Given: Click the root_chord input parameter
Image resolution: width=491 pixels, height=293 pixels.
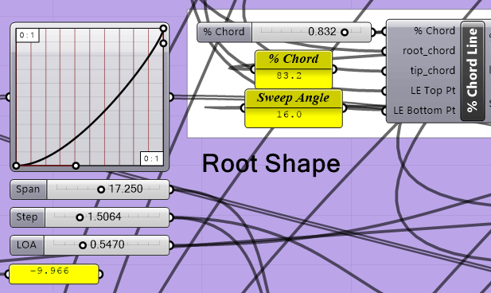Looking at the screenshot, I should click(x=429, y=51).
